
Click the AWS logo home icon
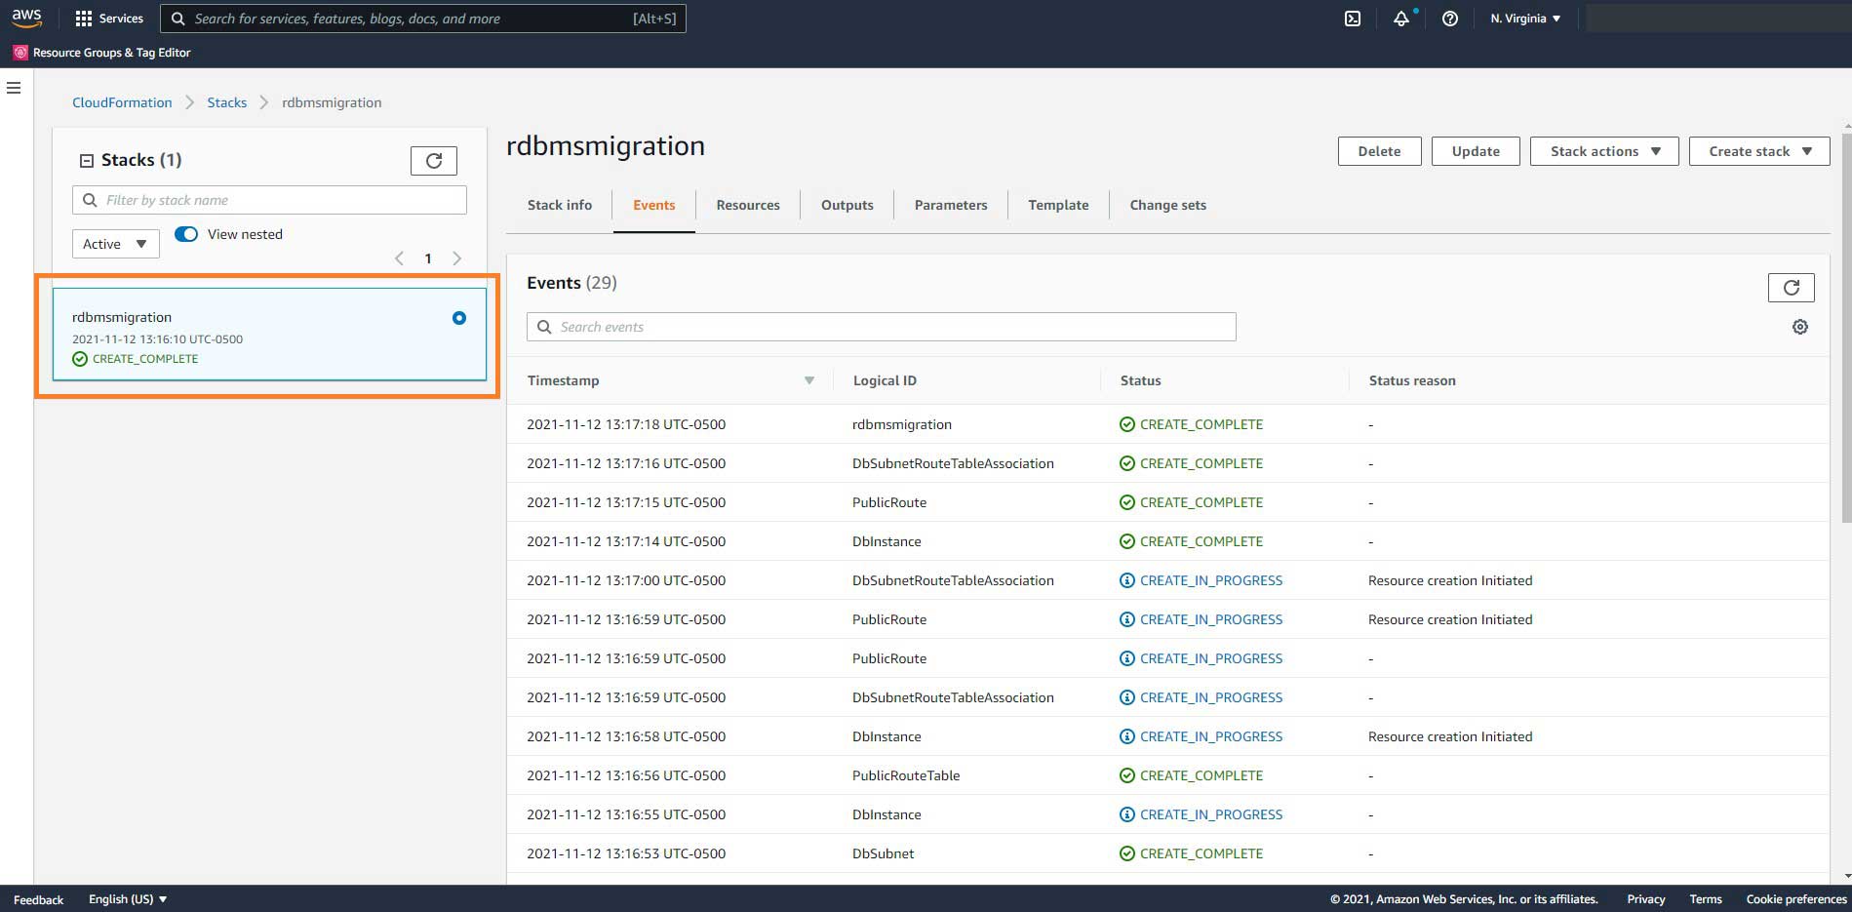tap(26, 18)
